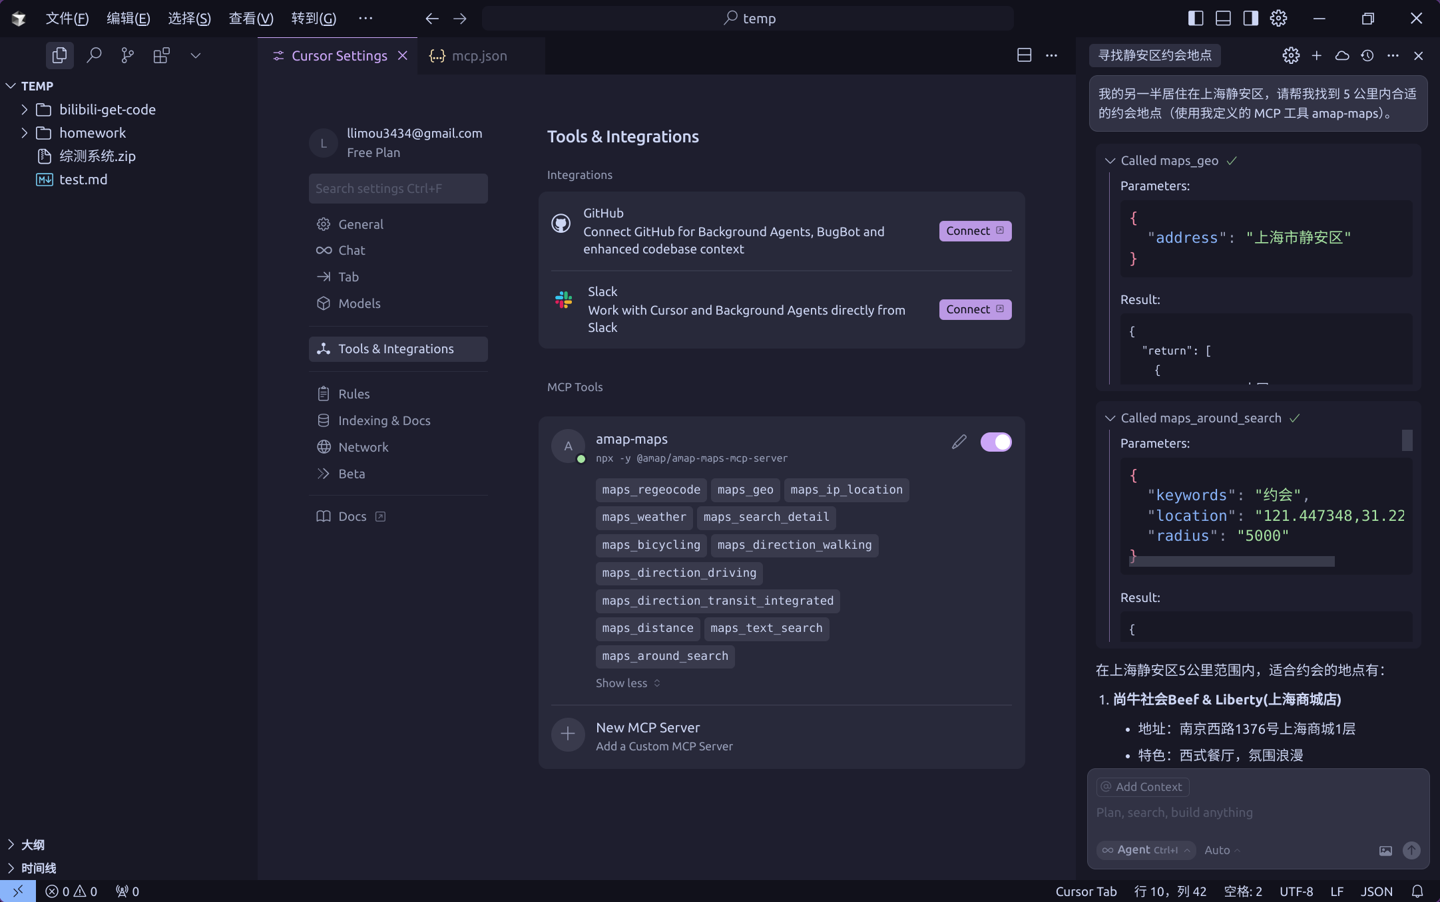This screenshot has height=902, width=1440.
Task: Start new chat with plus icon
Action: coord(1316,55)
